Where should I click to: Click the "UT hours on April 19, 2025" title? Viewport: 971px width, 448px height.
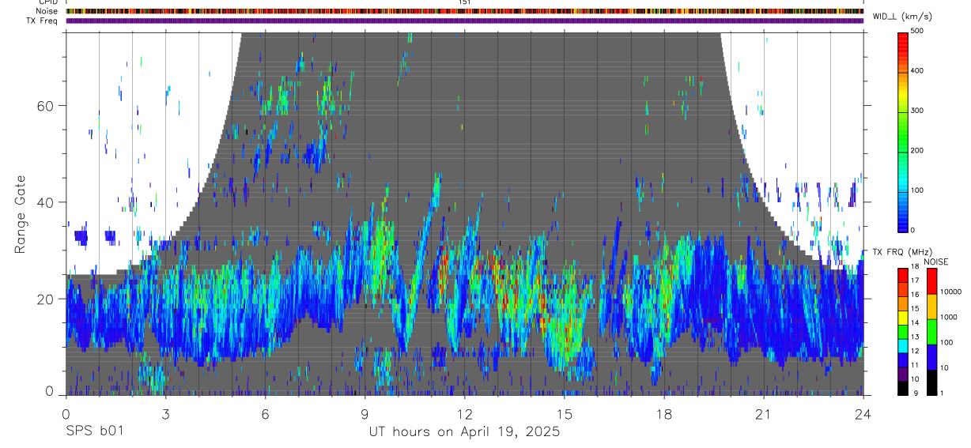(x=464, y=432)
